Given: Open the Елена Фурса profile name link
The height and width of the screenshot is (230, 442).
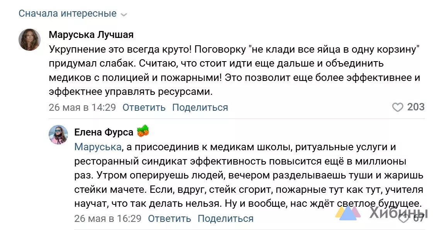Looking at the screenshot, I should [104, 132].
